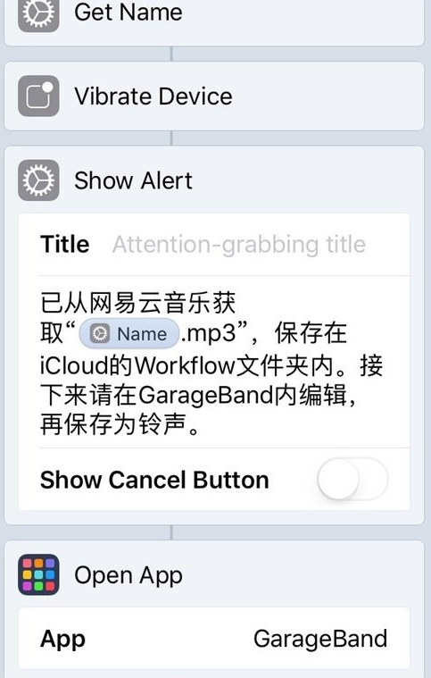Click 再保存为铃声 at end of message
The height and width of the screenshot is (678, 431).
pos(113,424)
